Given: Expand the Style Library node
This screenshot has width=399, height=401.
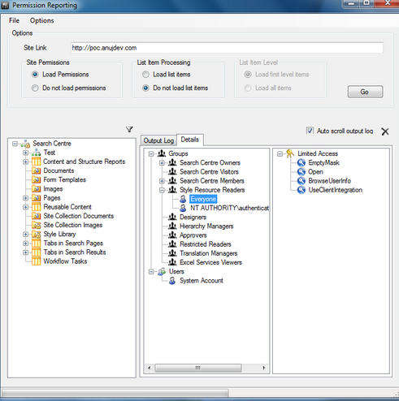Looking at the screenshot, I should (26, 234).
